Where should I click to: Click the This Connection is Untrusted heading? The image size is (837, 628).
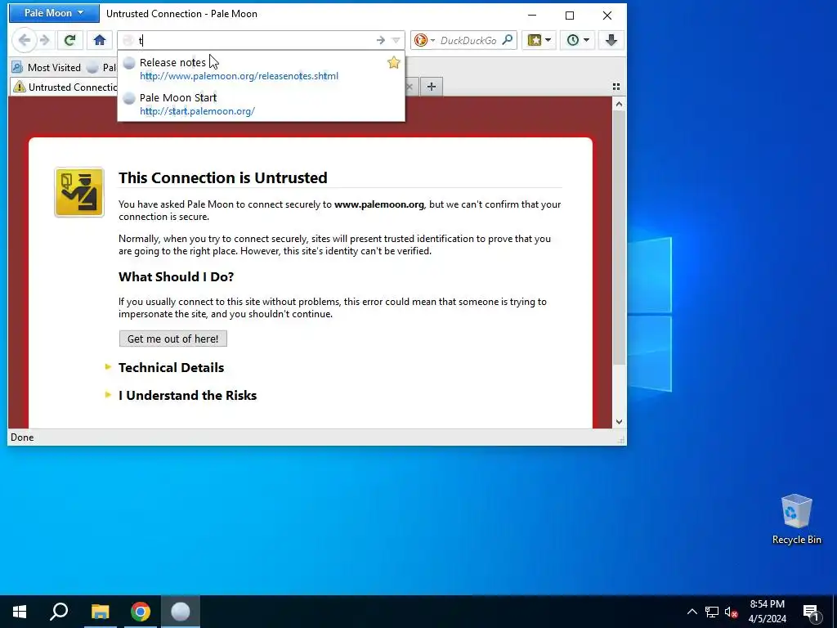click(222, 177)
